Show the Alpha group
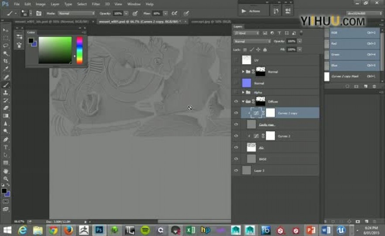The image size is (385, 236). pos(236,92)
